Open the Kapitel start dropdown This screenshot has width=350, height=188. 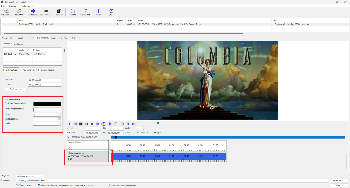[x=93, y=129]
